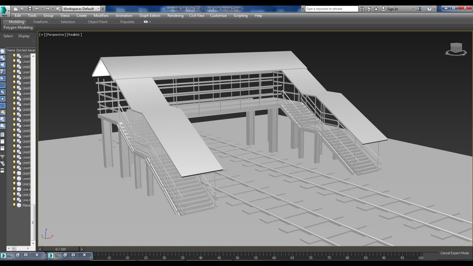Switch to the Freeform ribbon tab
473x266 pixels.
[40, 22]
